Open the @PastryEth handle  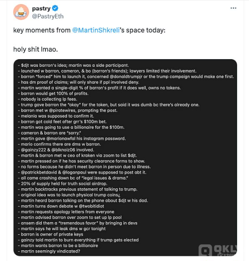[48, 16]
